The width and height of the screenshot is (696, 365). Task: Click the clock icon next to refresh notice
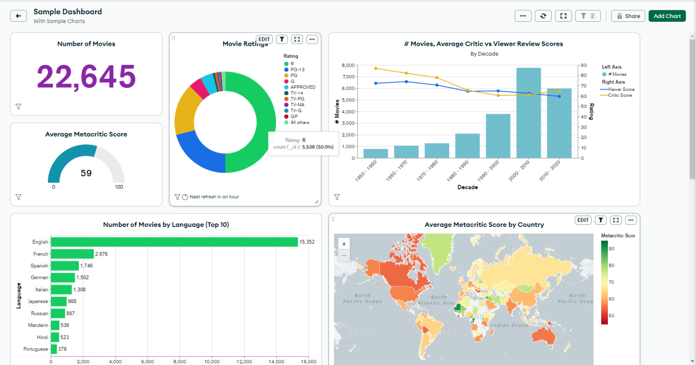tap(185, 196)
